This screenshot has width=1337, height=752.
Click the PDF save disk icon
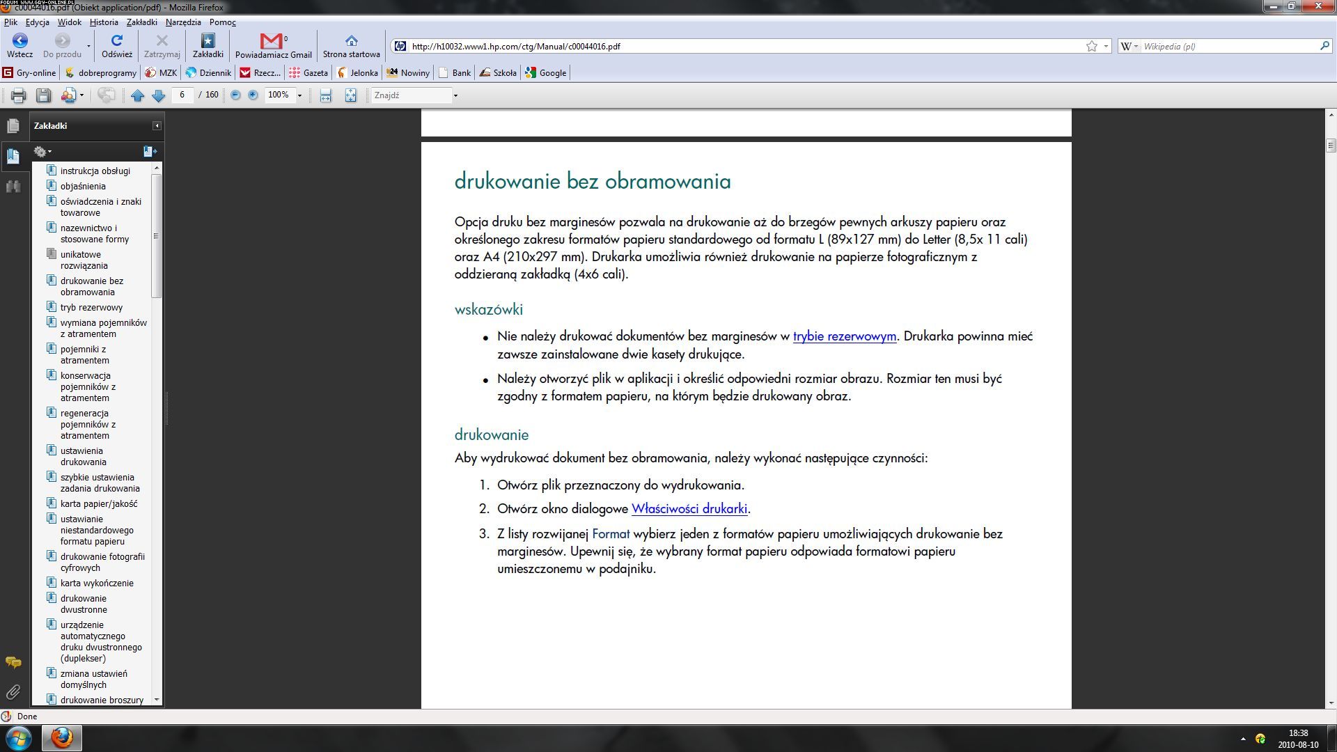pos(43,95)
